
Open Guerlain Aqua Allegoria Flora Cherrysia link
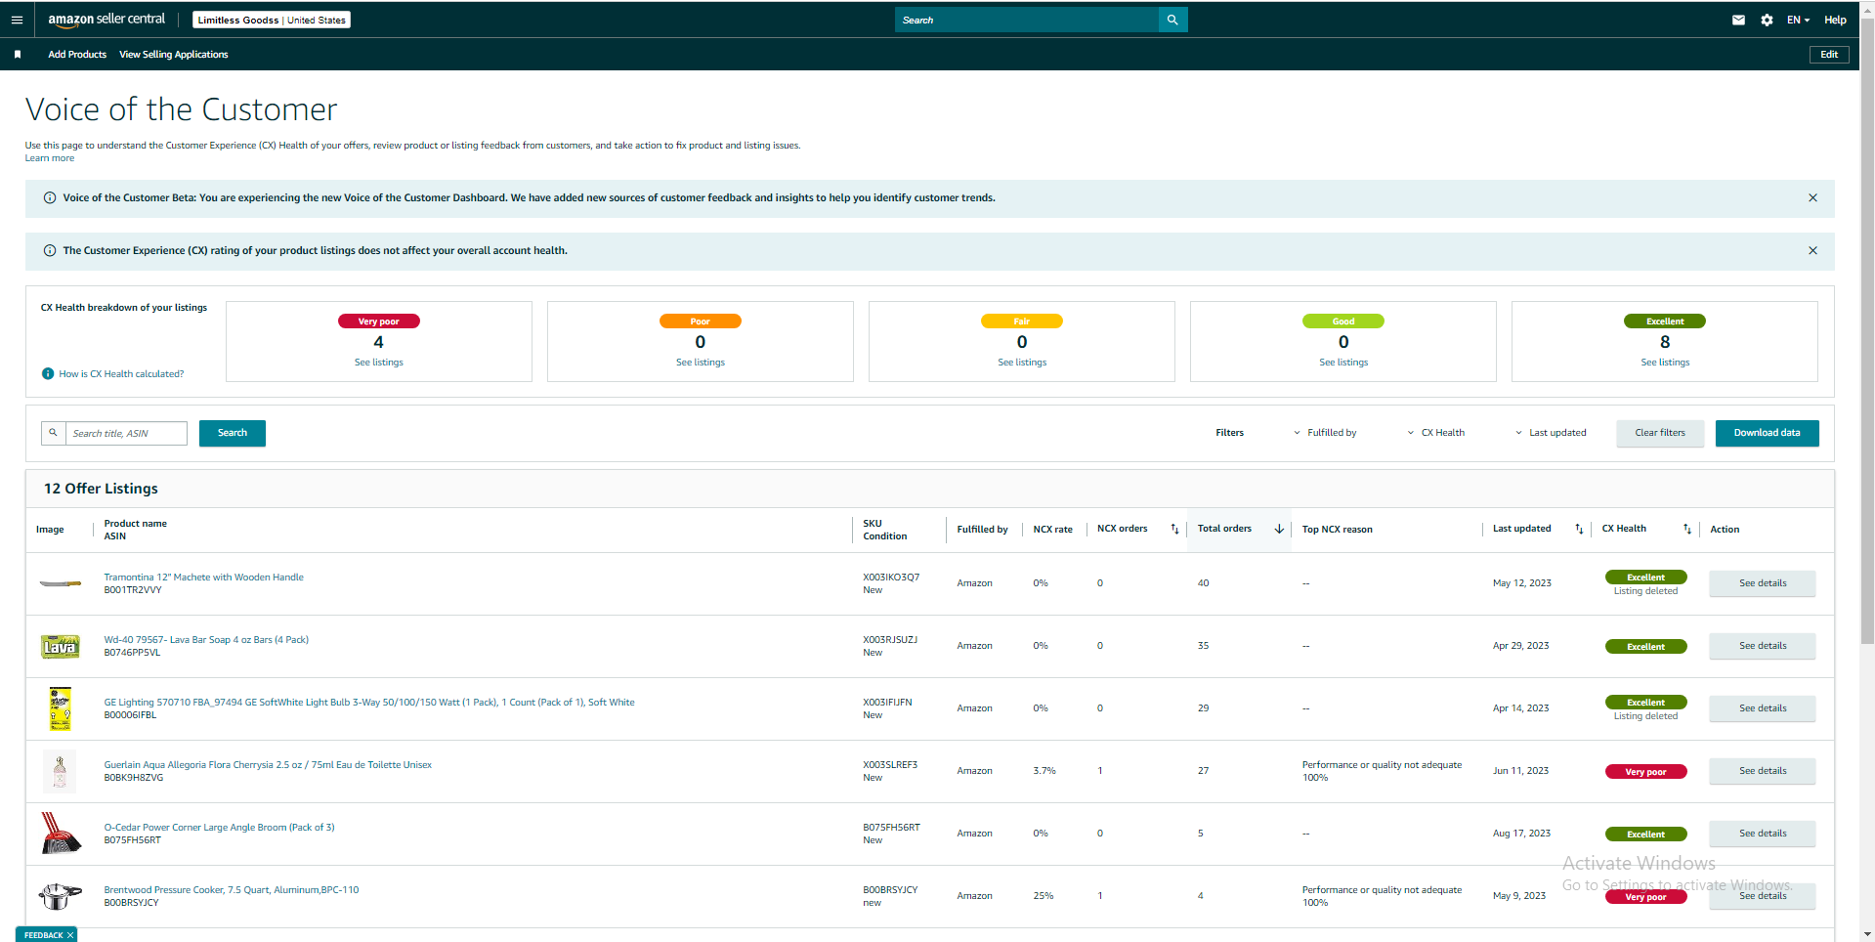(268, 765)
